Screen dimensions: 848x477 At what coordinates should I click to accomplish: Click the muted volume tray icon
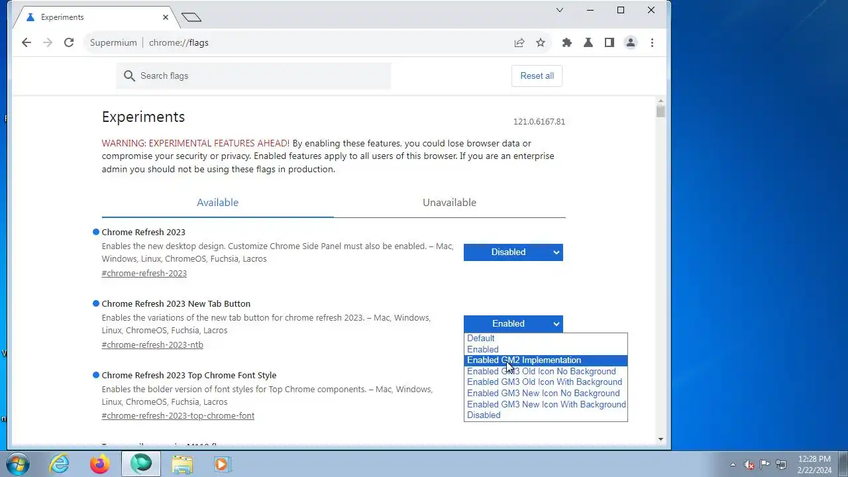(x=749, y=464)
